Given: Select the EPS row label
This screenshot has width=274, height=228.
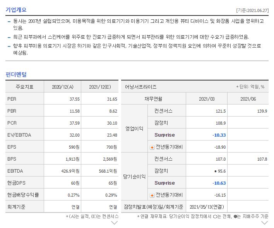Looking at the screenshot, I should click(x=12, y=147).
